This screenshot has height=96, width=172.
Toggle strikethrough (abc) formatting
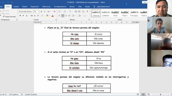32,16
